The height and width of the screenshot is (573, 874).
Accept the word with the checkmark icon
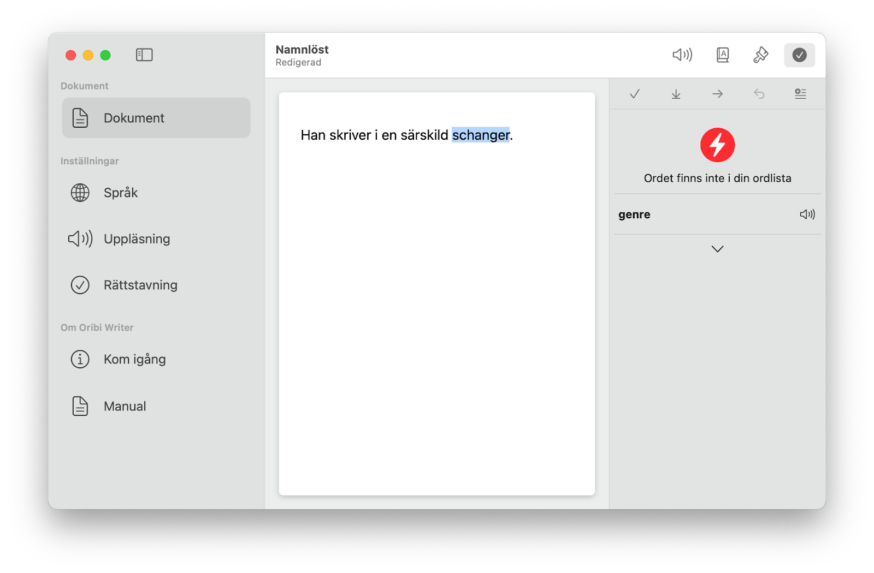pyautogui.click(x=634, y=94)
